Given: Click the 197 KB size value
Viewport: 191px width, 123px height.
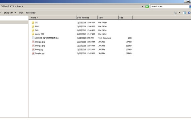Looking at the screenshot, I should 129,42.
